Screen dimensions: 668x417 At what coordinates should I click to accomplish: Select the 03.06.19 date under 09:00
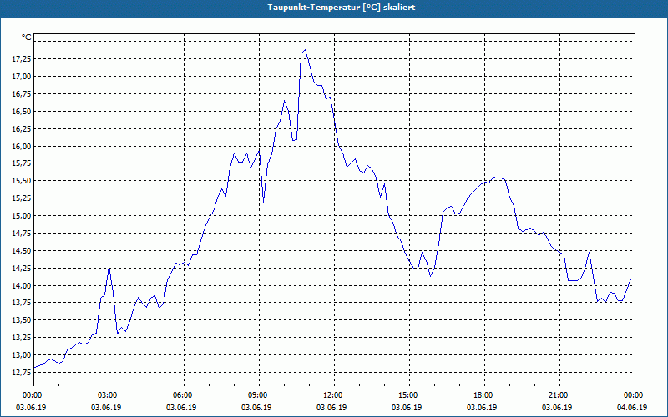click(256, 408)
